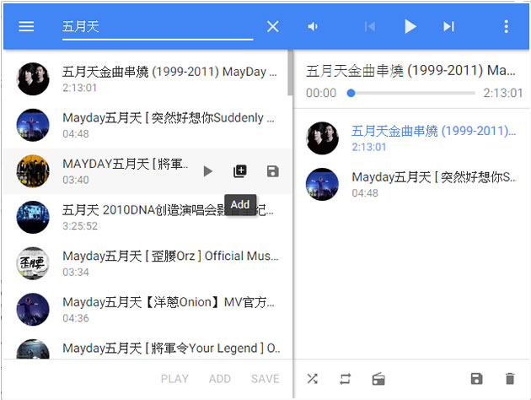Click the volume speaker icon
531x400 pixels.
[313, 26]
